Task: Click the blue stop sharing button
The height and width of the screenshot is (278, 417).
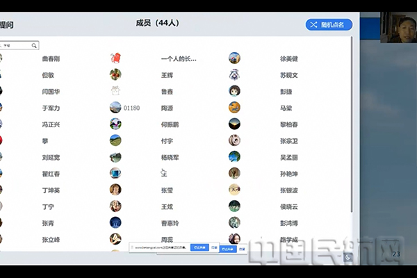Action: pyautogui.click(x=199, y=247)
